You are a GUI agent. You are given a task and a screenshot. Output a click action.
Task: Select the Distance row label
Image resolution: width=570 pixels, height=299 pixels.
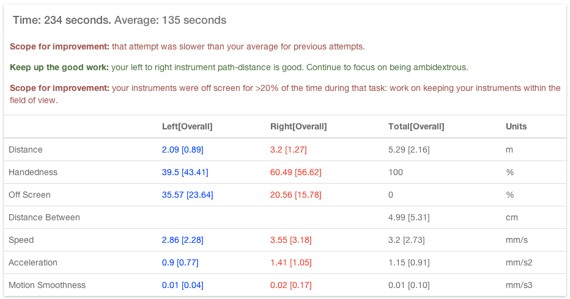tap(26, 149)
